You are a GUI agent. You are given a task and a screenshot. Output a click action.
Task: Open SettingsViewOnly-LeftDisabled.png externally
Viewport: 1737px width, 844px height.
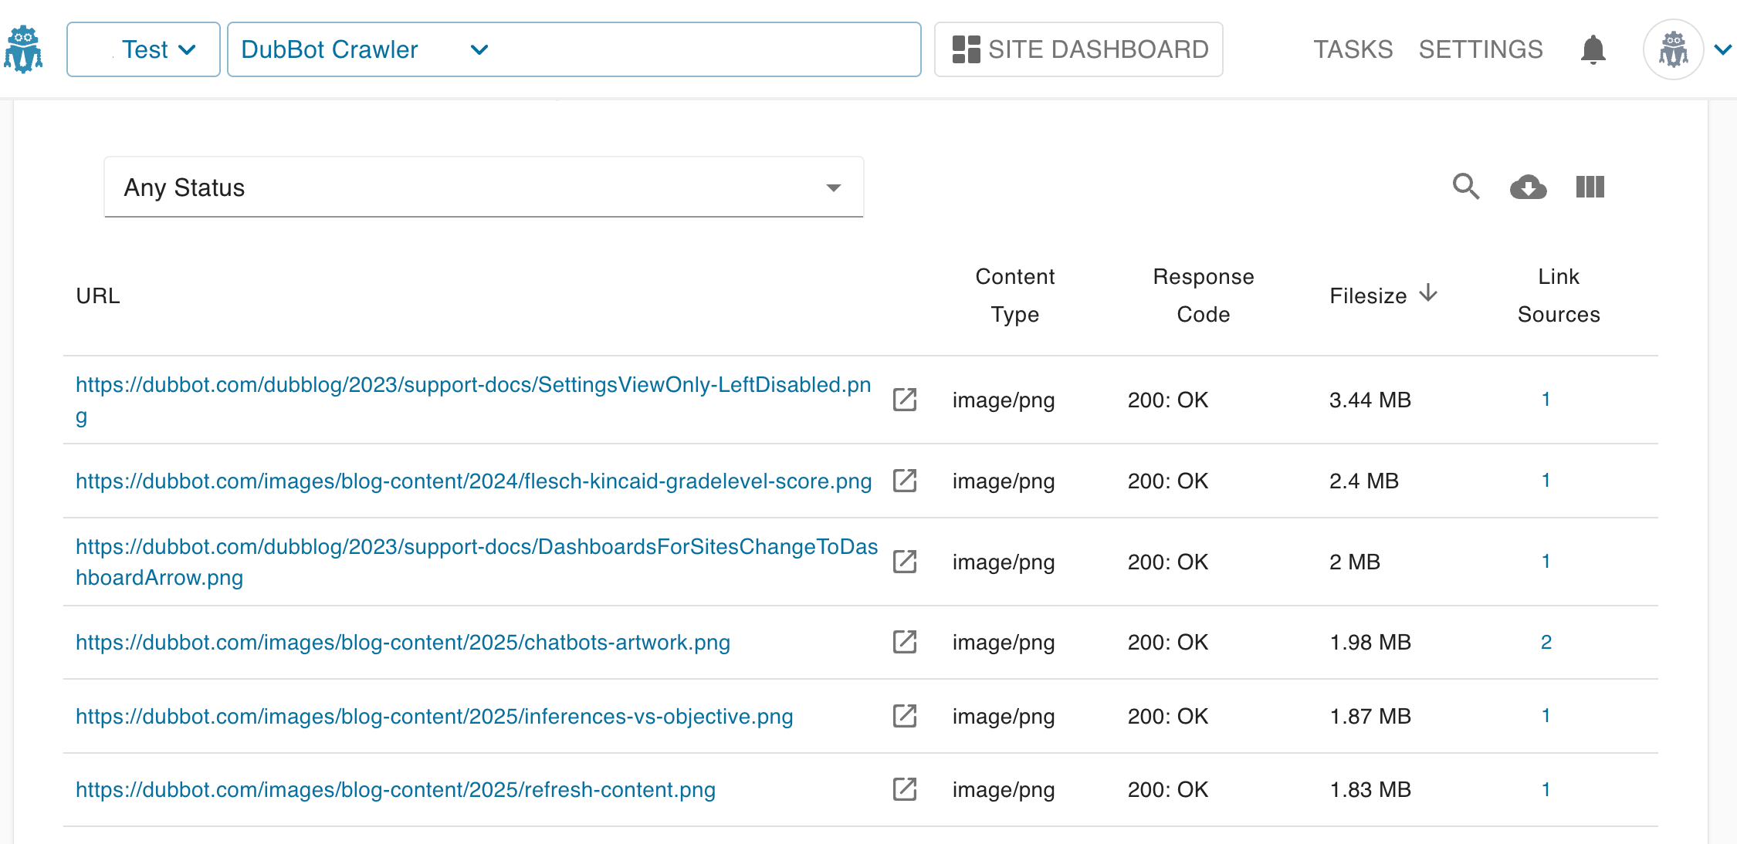904,400
